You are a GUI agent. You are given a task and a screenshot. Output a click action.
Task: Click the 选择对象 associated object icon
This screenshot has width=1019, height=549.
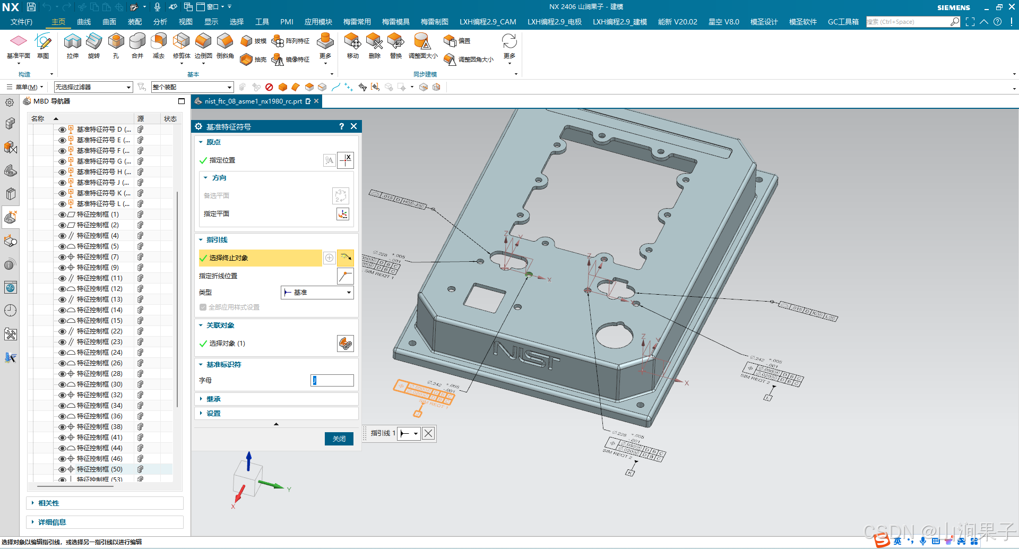[x=346, y=343]
